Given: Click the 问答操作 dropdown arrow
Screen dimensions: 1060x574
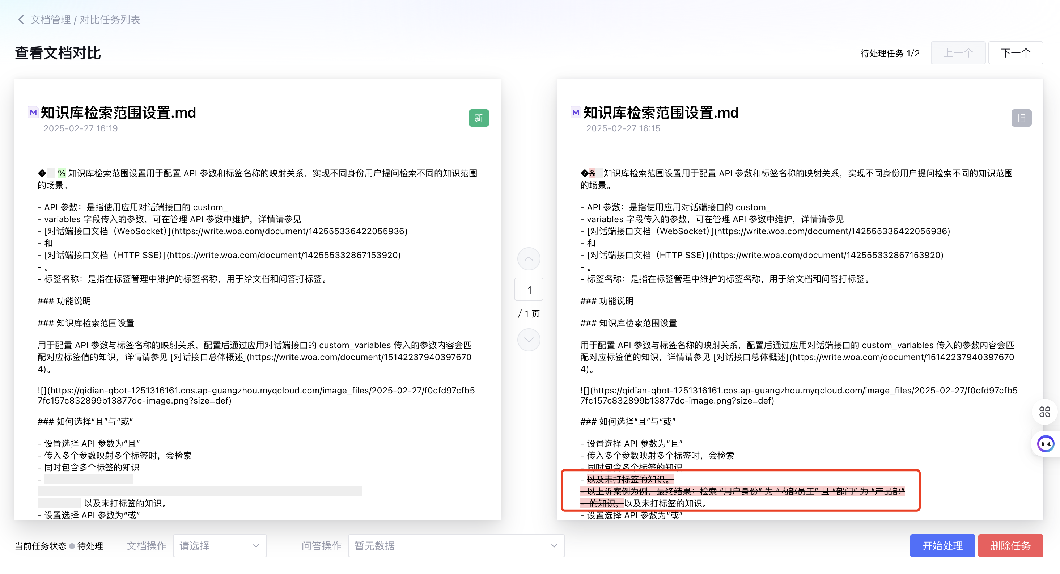Looking at the screenshot, I should tap(554, 546).
